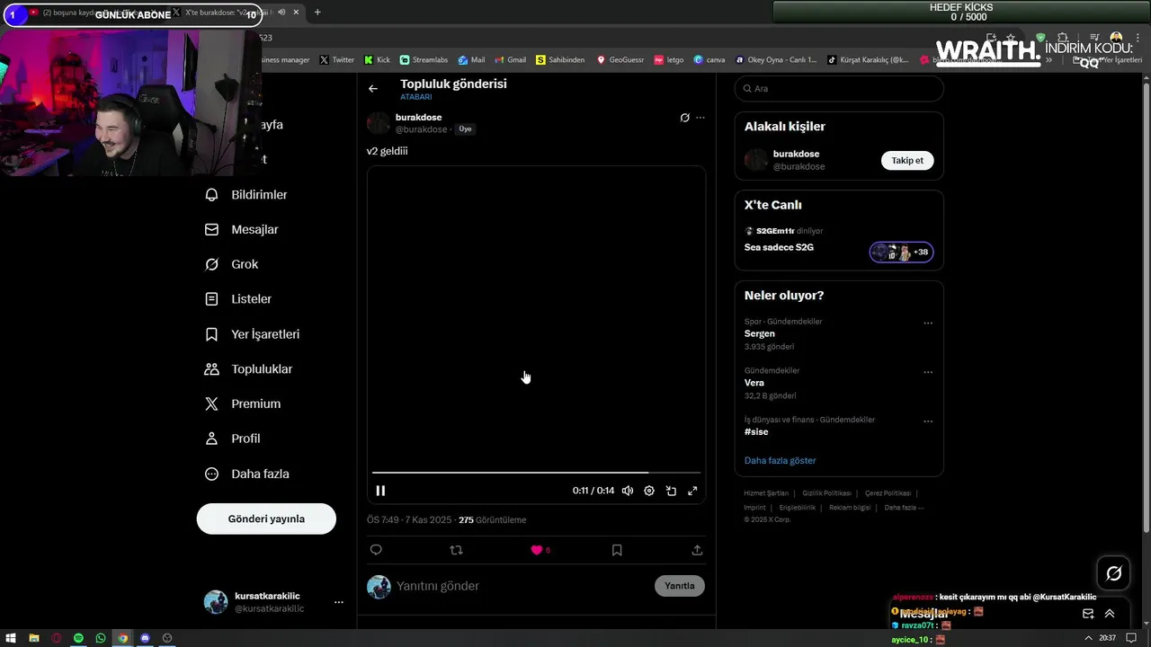Open Gmail bookmark
This screenshot has width=1151, height=647.
tap(510, 60)
